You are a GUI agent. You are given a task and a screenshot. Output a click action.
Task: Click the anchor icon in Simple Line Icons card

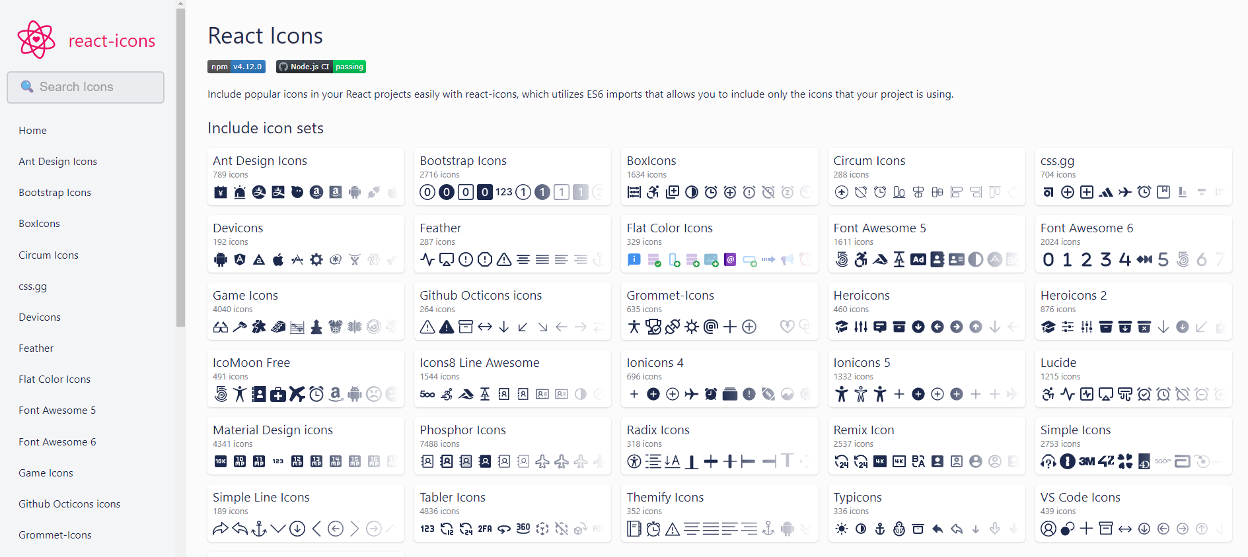(259, 529)
